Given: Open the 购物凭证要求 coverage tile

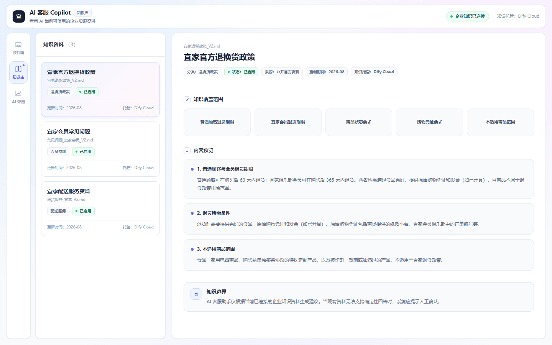Looking at the screenshot, I should pos(429,122).
